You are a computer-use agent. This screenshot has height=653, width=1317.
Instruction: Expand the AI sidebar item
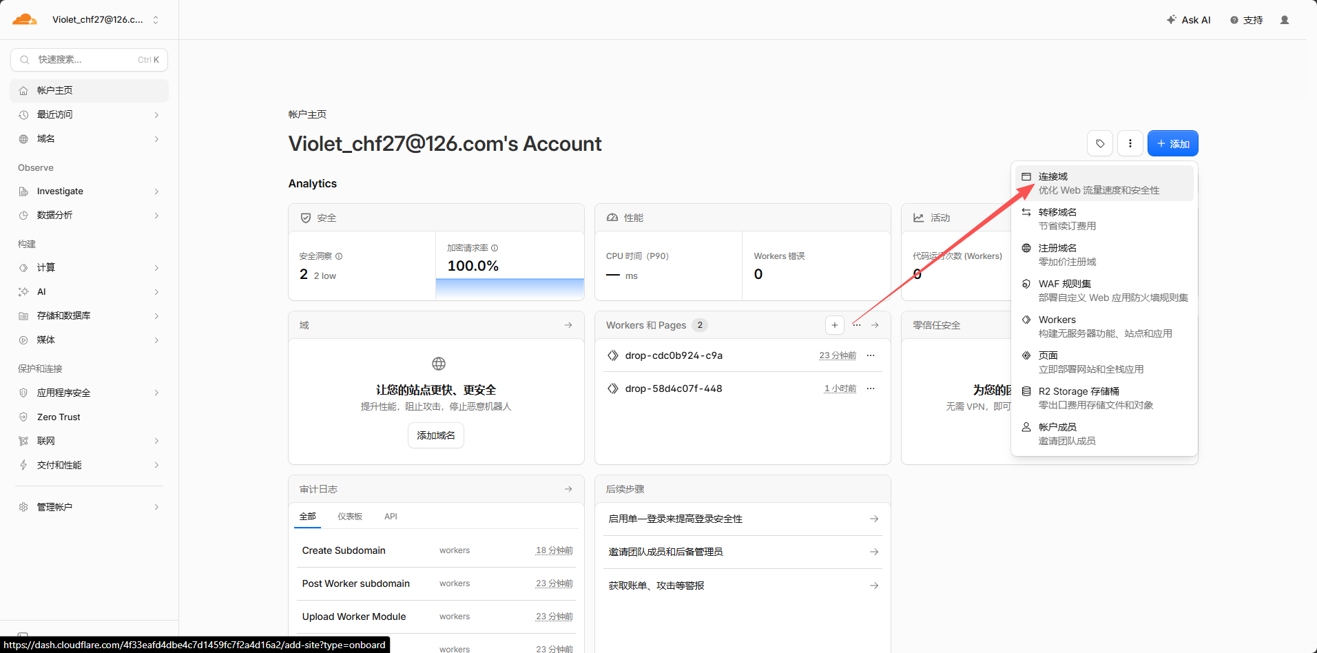pos(89,291)
